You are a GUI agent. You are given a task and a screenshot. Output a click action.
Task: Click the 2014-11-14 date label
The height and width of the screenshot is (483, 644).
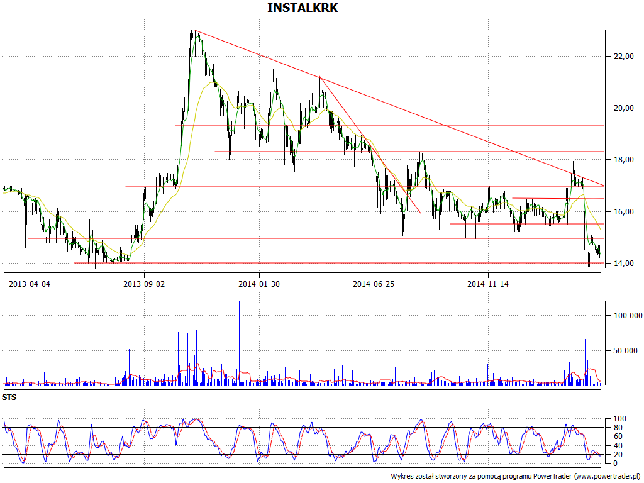coord(488,284)
